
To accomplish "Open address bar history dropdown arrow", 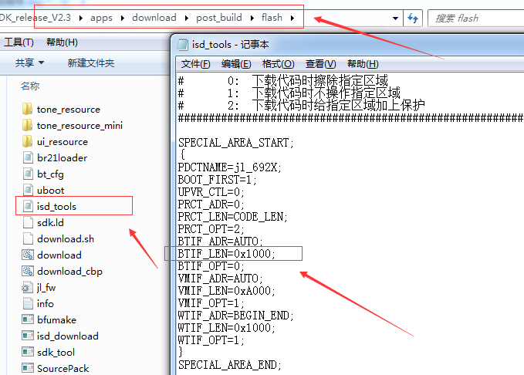I will coord(395,18).
